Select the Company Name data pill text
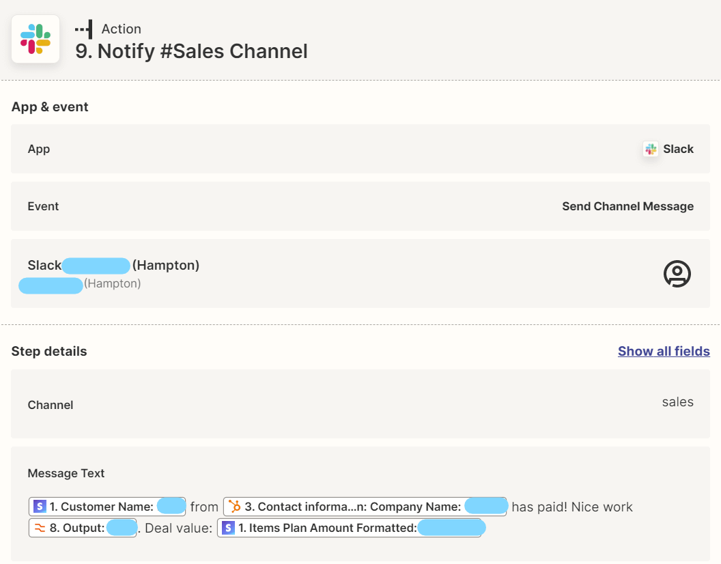Image resolution: width=721 pixels, height=564 pixels. 352,507
